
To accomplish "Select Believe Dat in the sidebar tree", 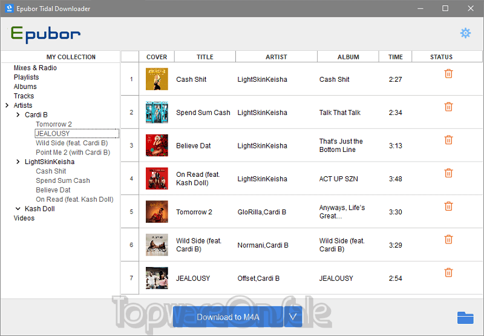I will (x=53, y=190).
